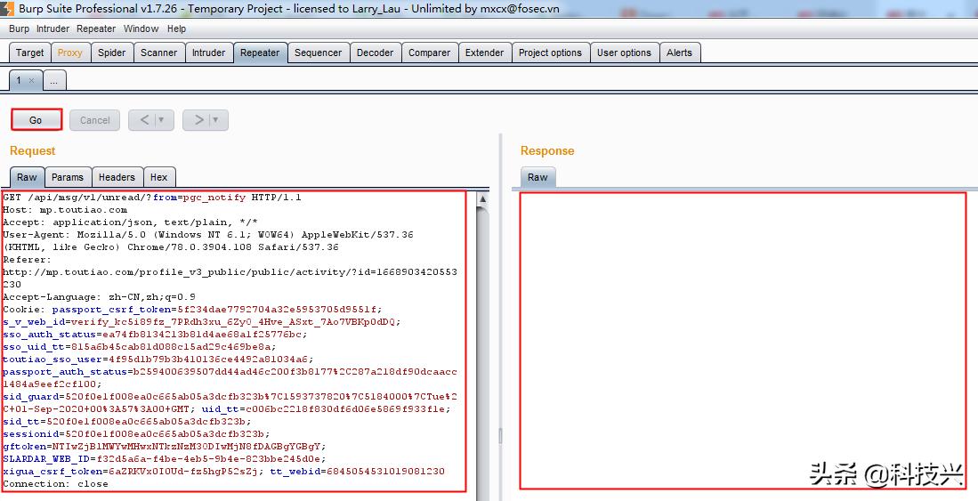The height and width of the screenshot is (501, 978).
Task: Open the Intruder menu in menu bar
Action: click(53, 28)
